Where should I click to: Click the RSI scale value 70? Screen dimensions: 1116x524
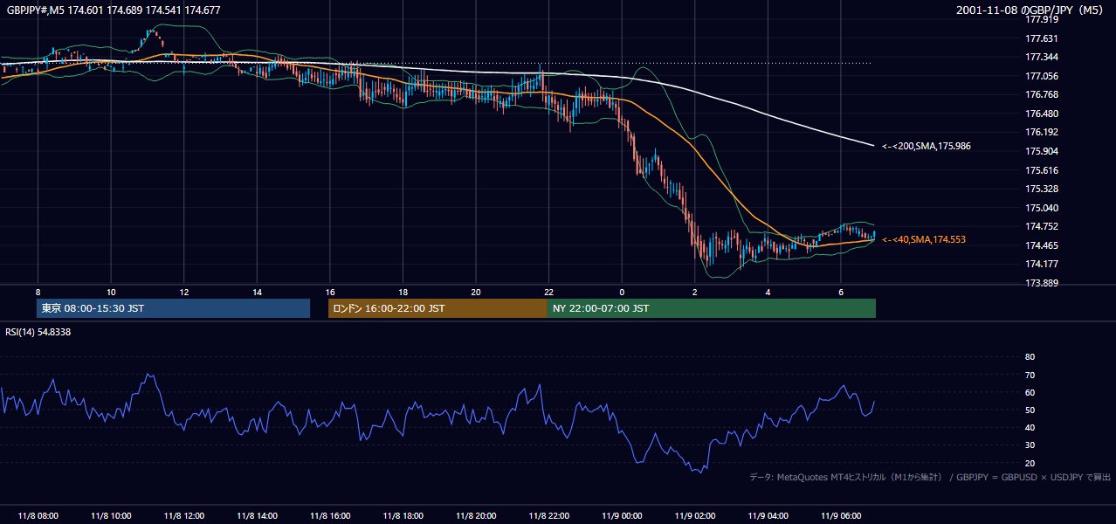click(1030, 375)
